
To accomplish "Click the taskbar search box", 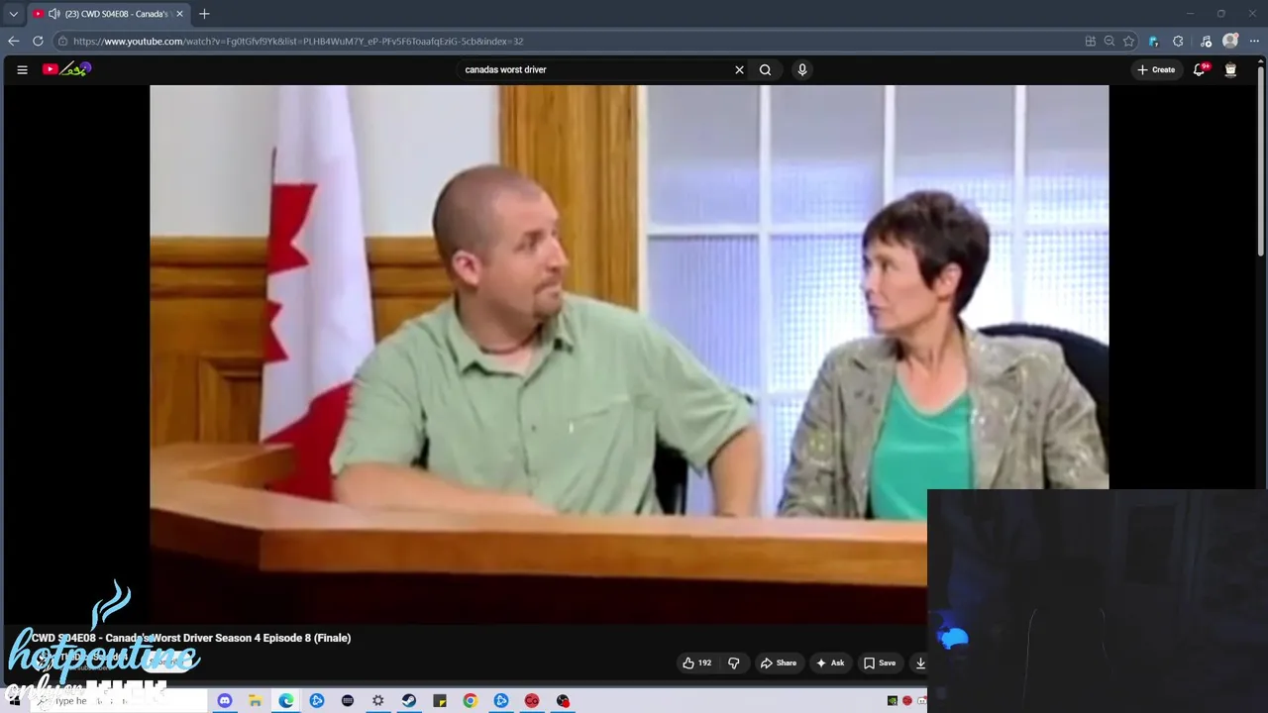I will (x=119, y=701).
